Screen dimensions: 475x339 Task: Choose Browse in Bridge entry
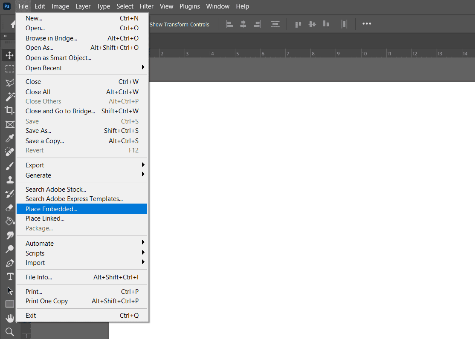tap(82, 38)
